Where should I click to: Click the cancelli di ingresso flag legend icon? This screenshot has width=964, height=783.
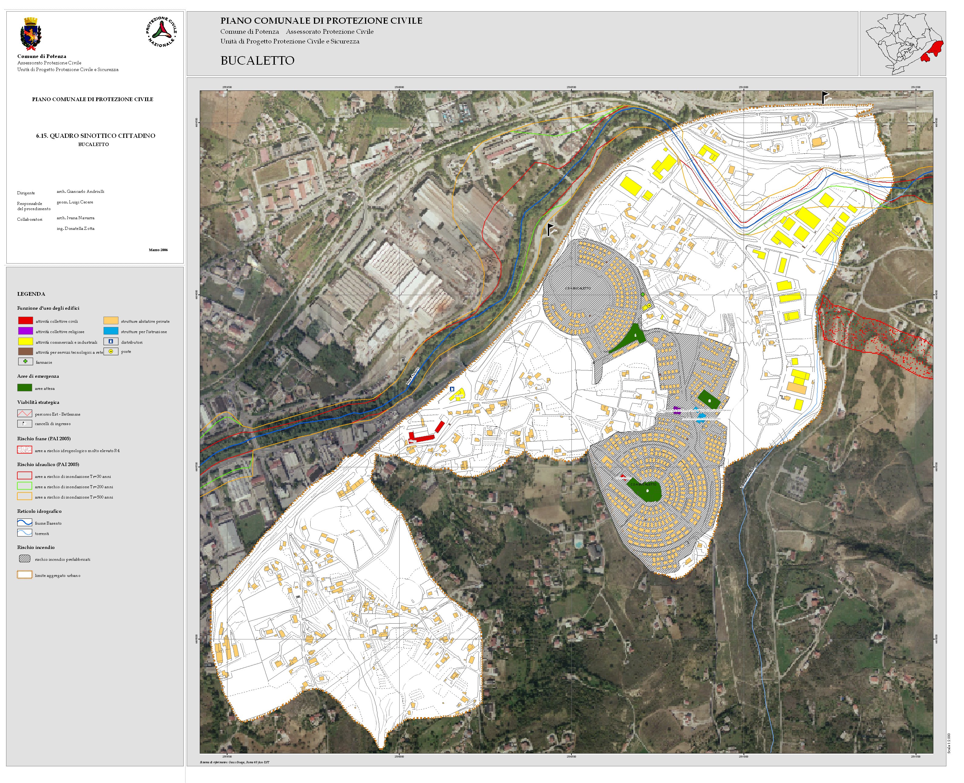[x=24, y=424]
